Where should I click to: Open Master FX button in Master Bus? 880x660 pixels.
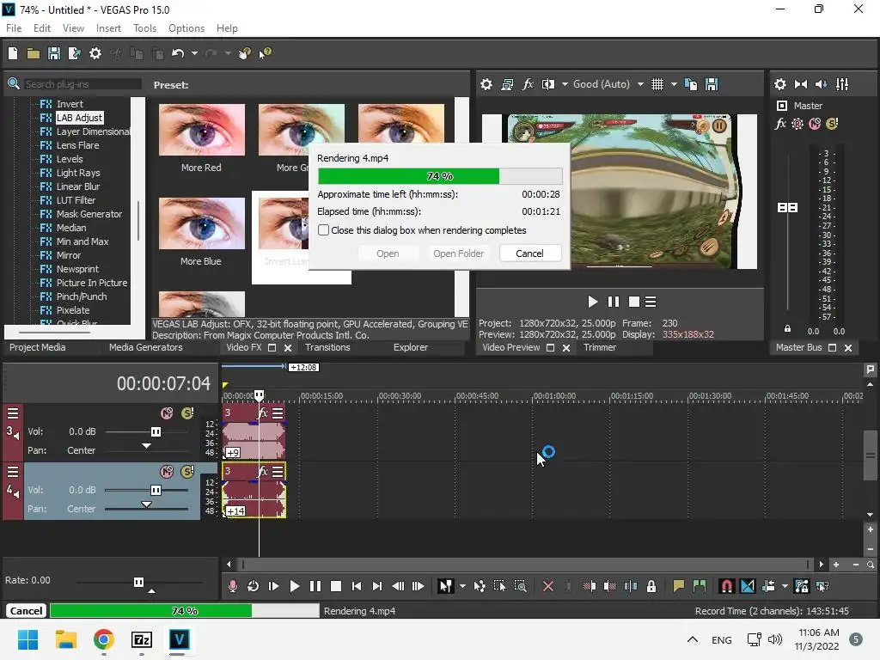(x=780, y=124)
